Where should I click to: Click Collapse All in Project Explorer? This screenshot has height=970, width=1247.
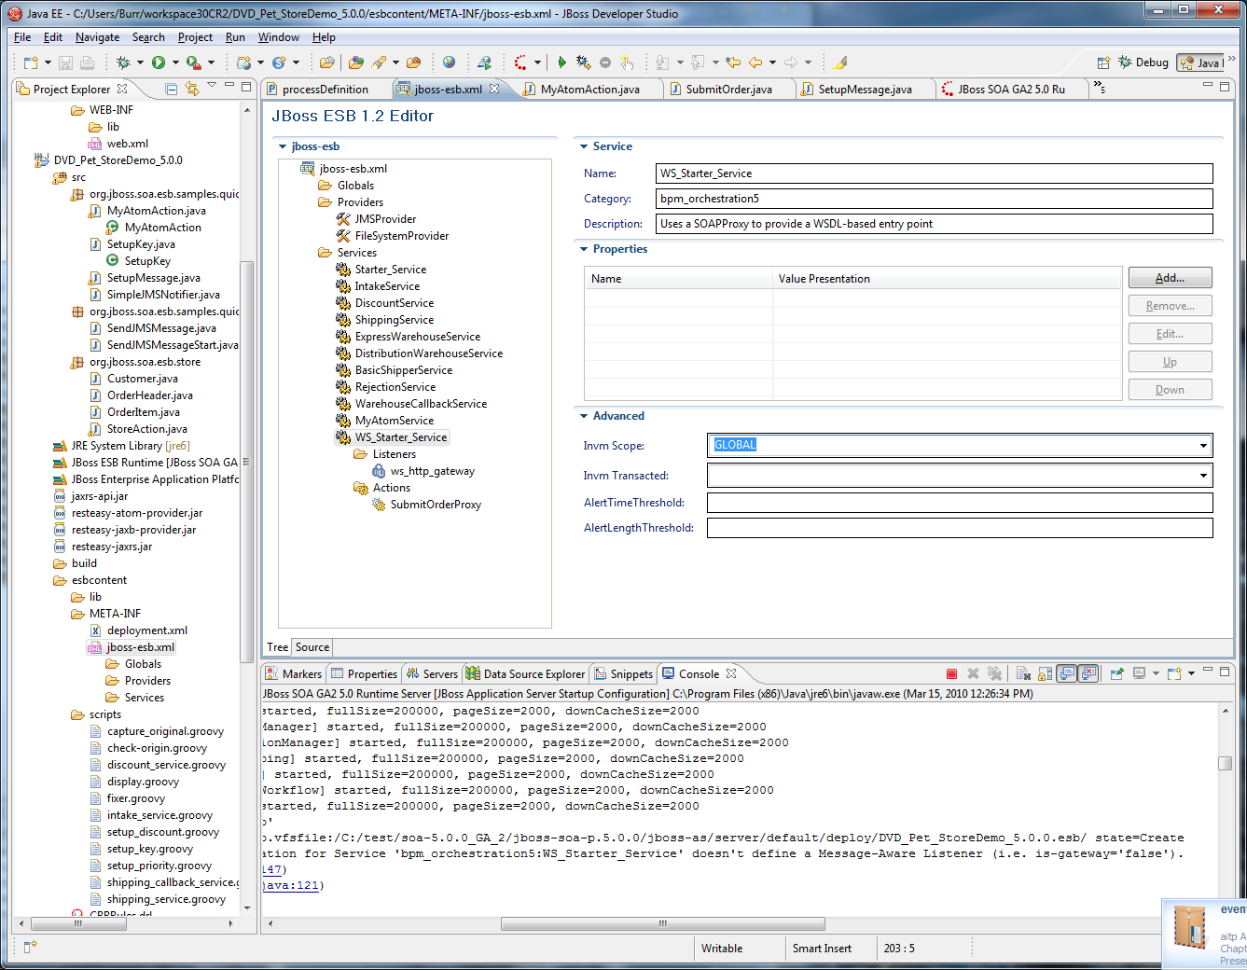[172, 89]
